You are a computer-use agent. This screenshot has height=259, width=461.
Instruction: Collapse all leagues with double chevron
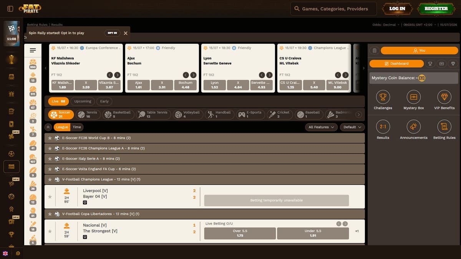(48, 127)
